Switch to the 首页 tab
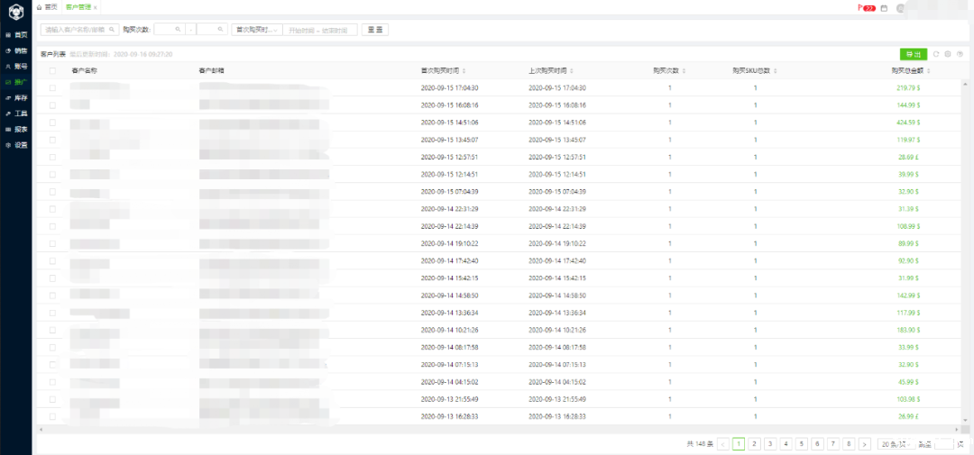Image resolution: width=974 pixels, height=455 pixels. [47, 7]
